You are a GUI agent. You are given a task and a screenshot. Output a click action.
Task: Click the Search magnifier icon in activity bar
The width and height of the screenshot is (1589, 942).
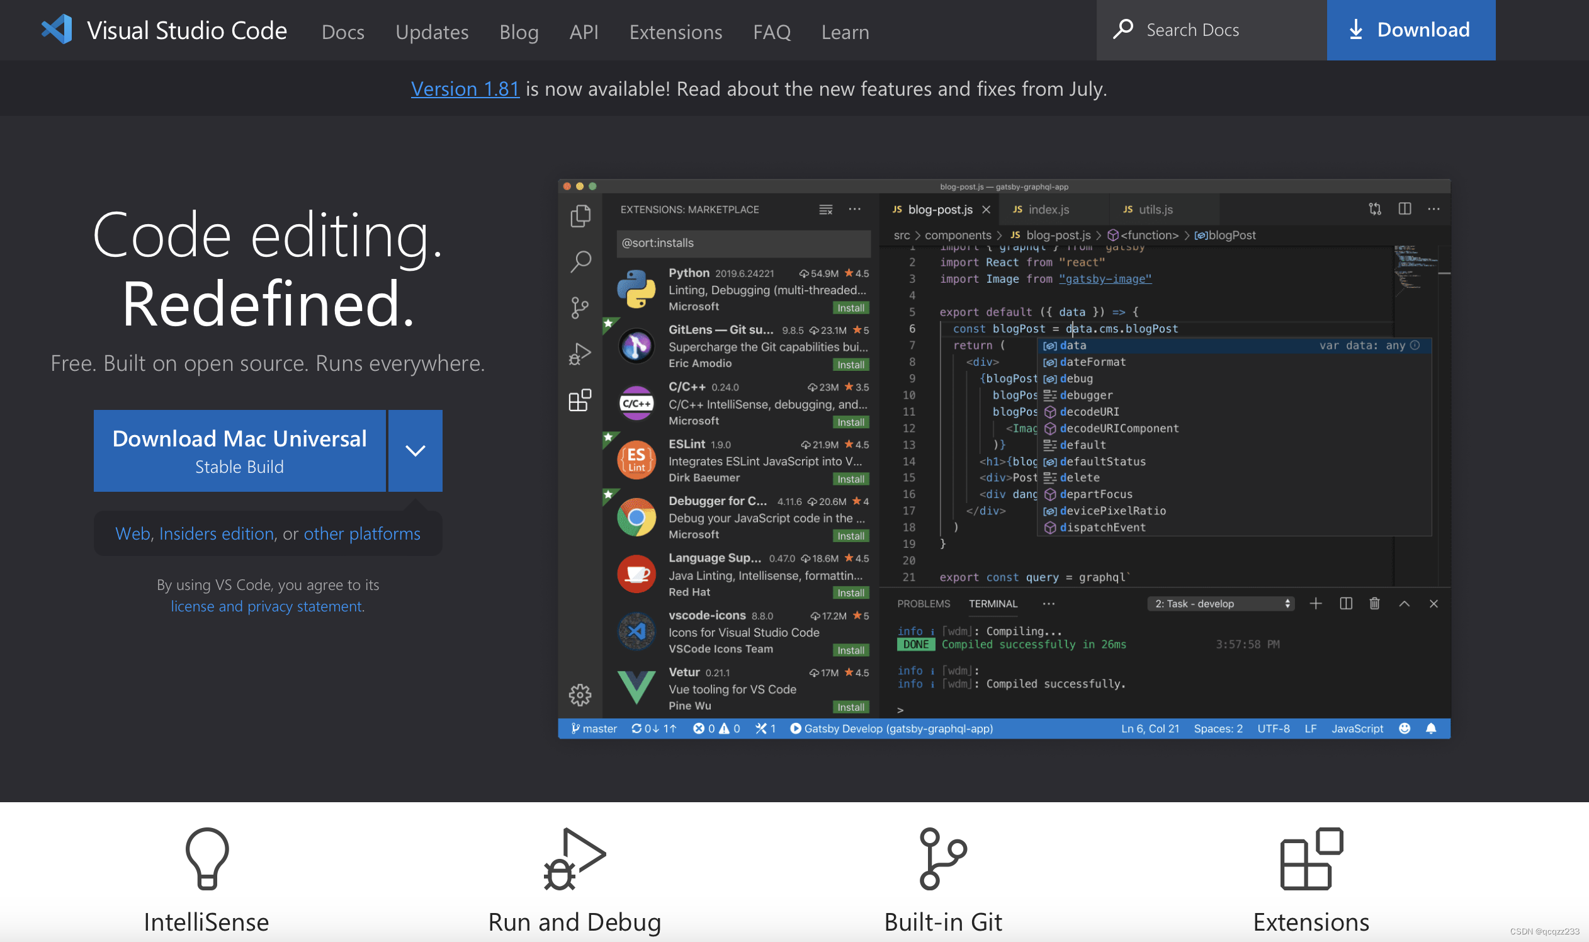tap(580, 261)
